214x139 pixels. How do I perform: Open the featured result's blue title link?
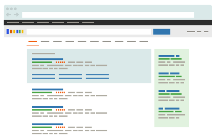pos(47,59)
